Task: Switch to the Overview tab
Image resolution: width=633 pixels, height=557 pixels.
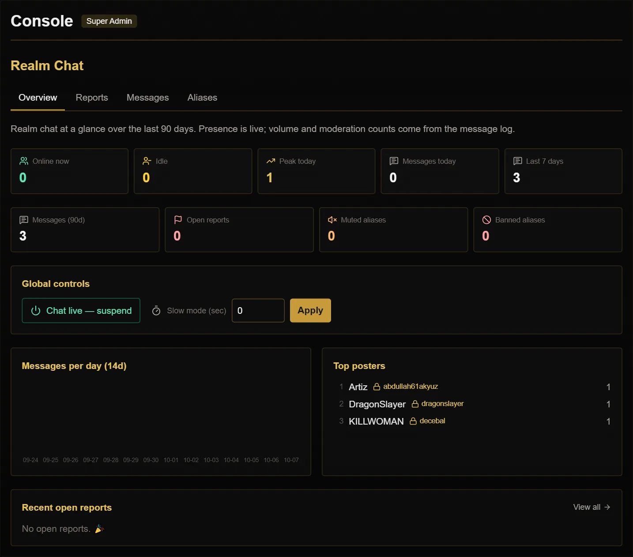Action: (x=38, y=98)
